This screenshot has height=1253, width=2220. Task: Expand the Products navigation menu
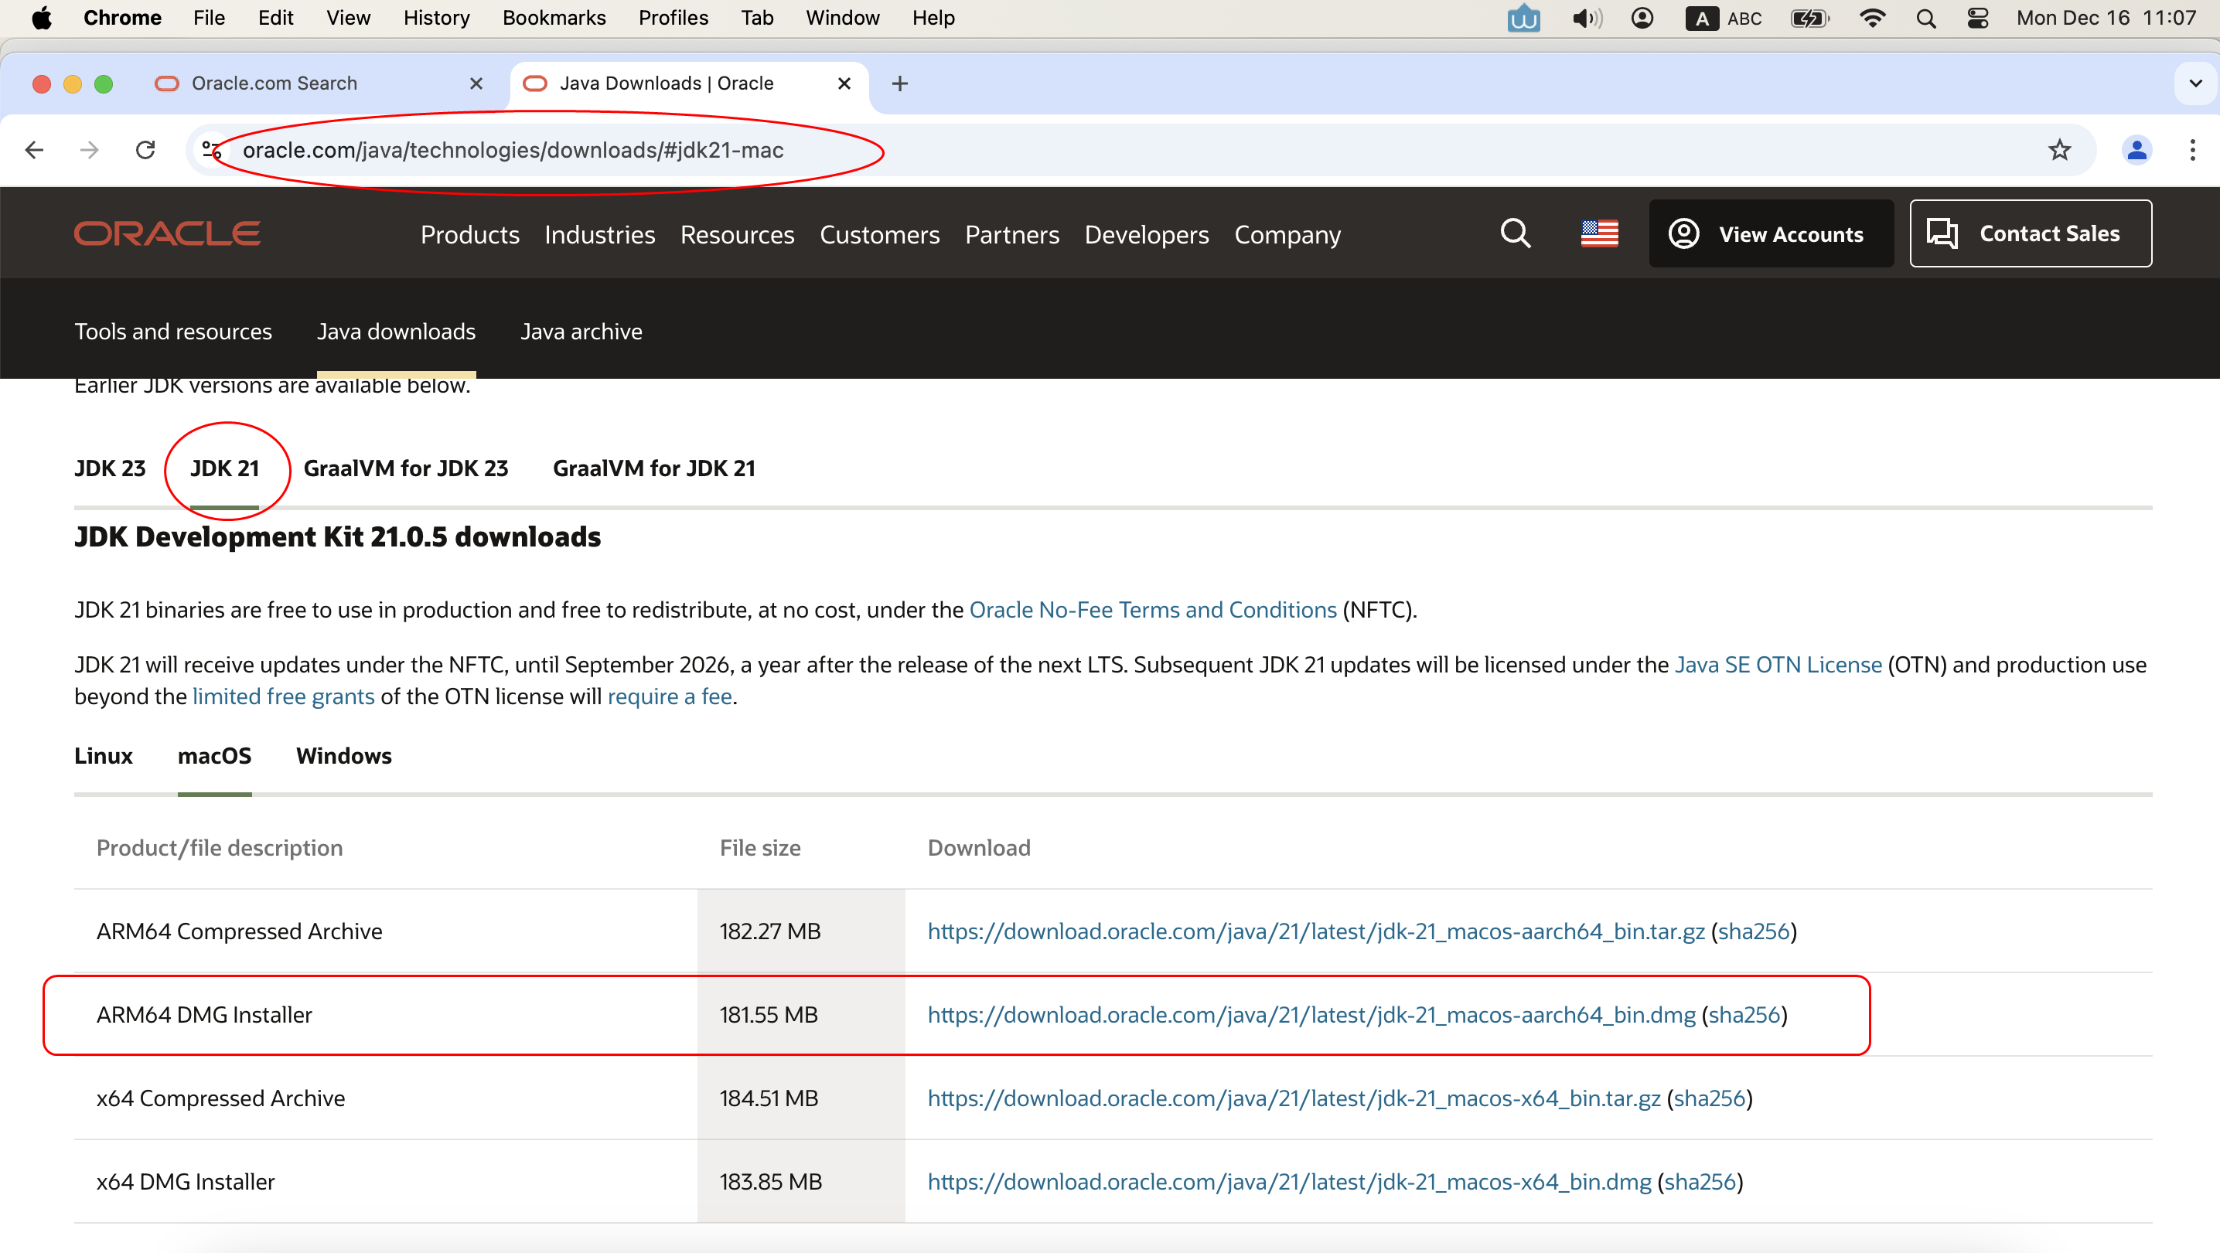[x=469, y=234]
